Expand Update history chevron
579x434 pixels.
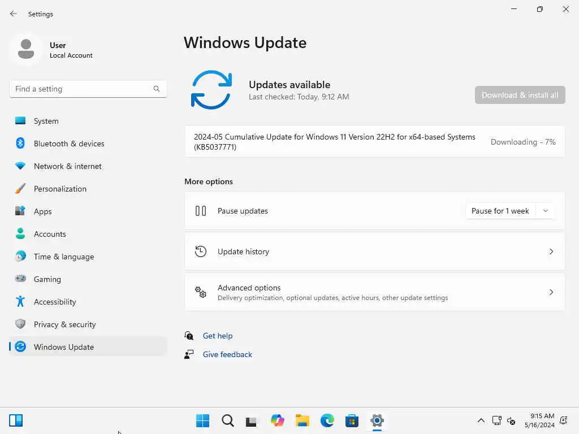pyautogui.click(x=551, y=251)
